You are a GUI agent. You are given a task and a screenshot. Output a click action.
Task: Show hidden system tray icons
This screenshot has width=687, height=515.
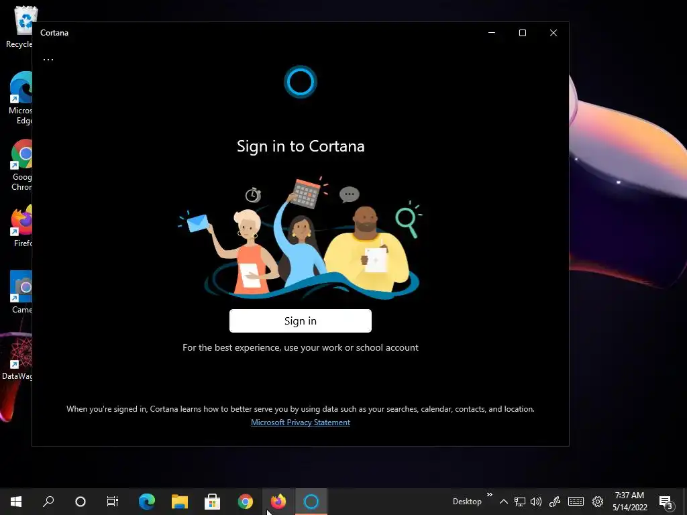coord(504,502)
